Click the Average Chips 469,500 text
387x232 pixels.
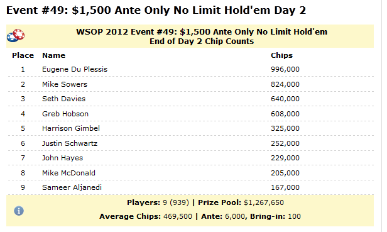146,216
